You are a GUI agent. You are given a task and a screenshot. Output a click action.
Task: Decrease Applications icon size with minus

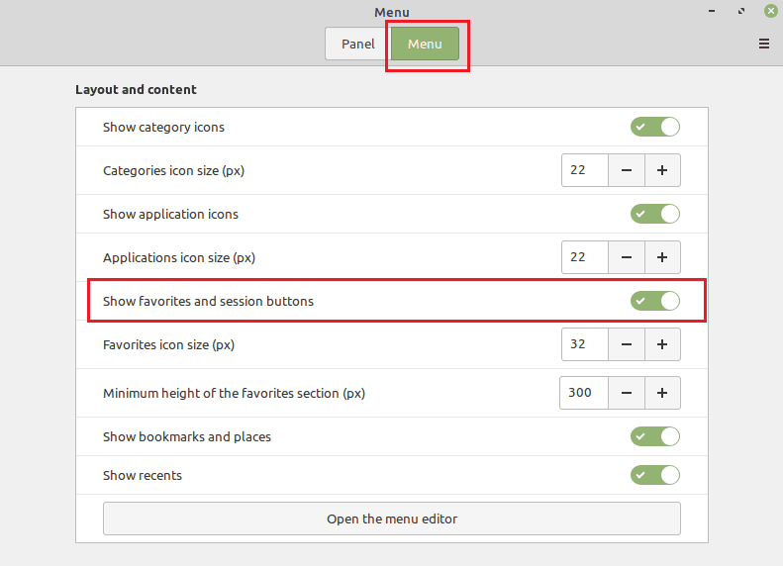627,257
